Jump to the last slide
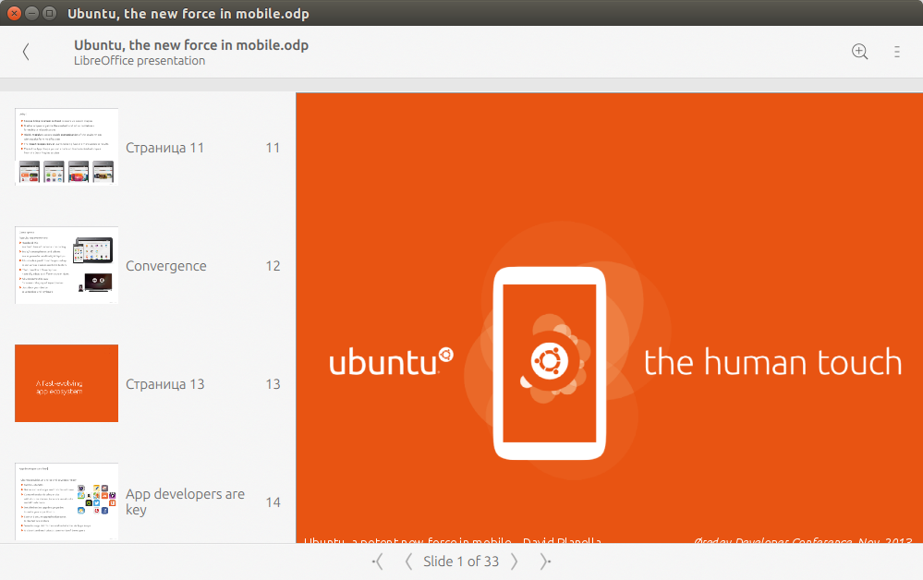 545,562
